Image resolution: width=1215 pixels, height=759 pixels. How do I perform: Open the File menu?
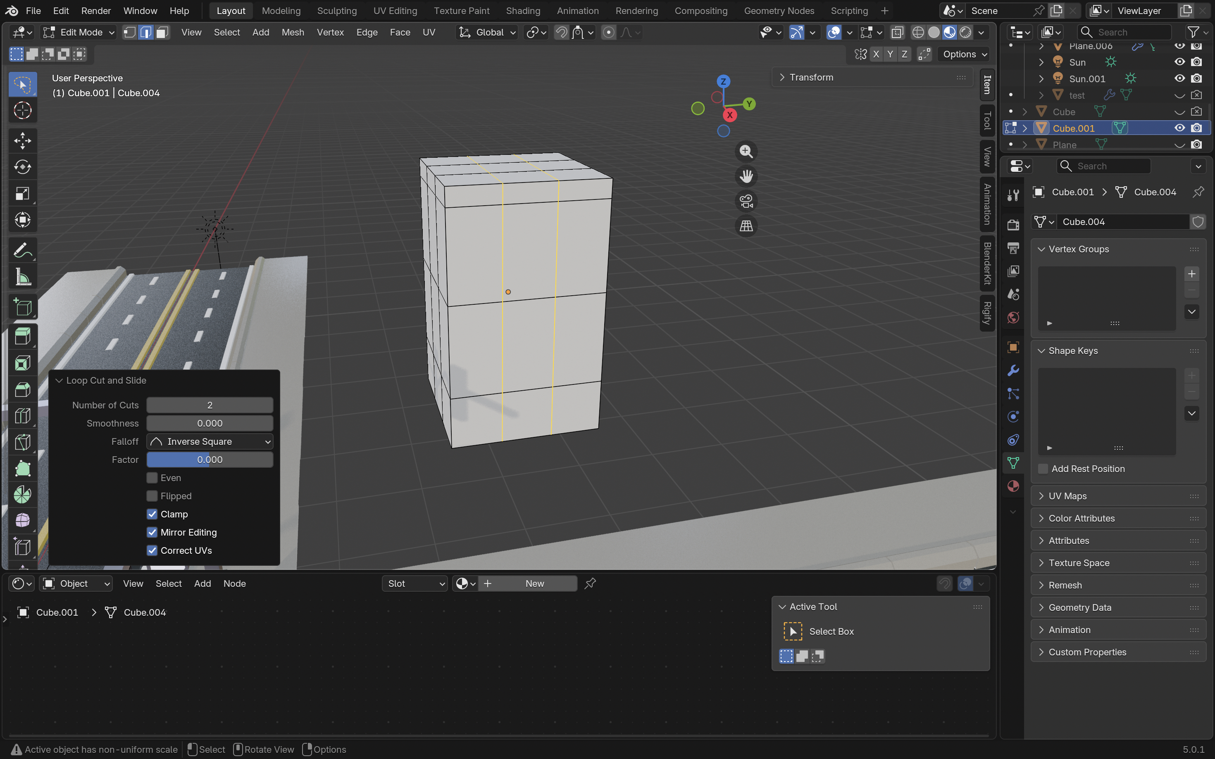33,11
